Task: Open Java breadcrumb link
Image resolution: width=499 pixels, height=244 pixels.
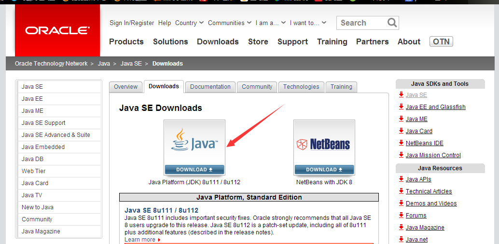Action: 104,64
